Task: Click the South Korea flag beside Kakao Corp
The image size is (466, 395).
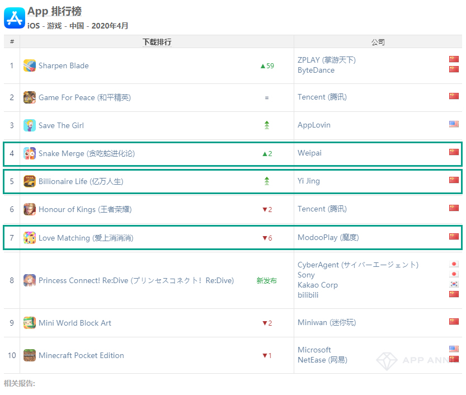Action: pyautogui.click(x=454, y=284)
